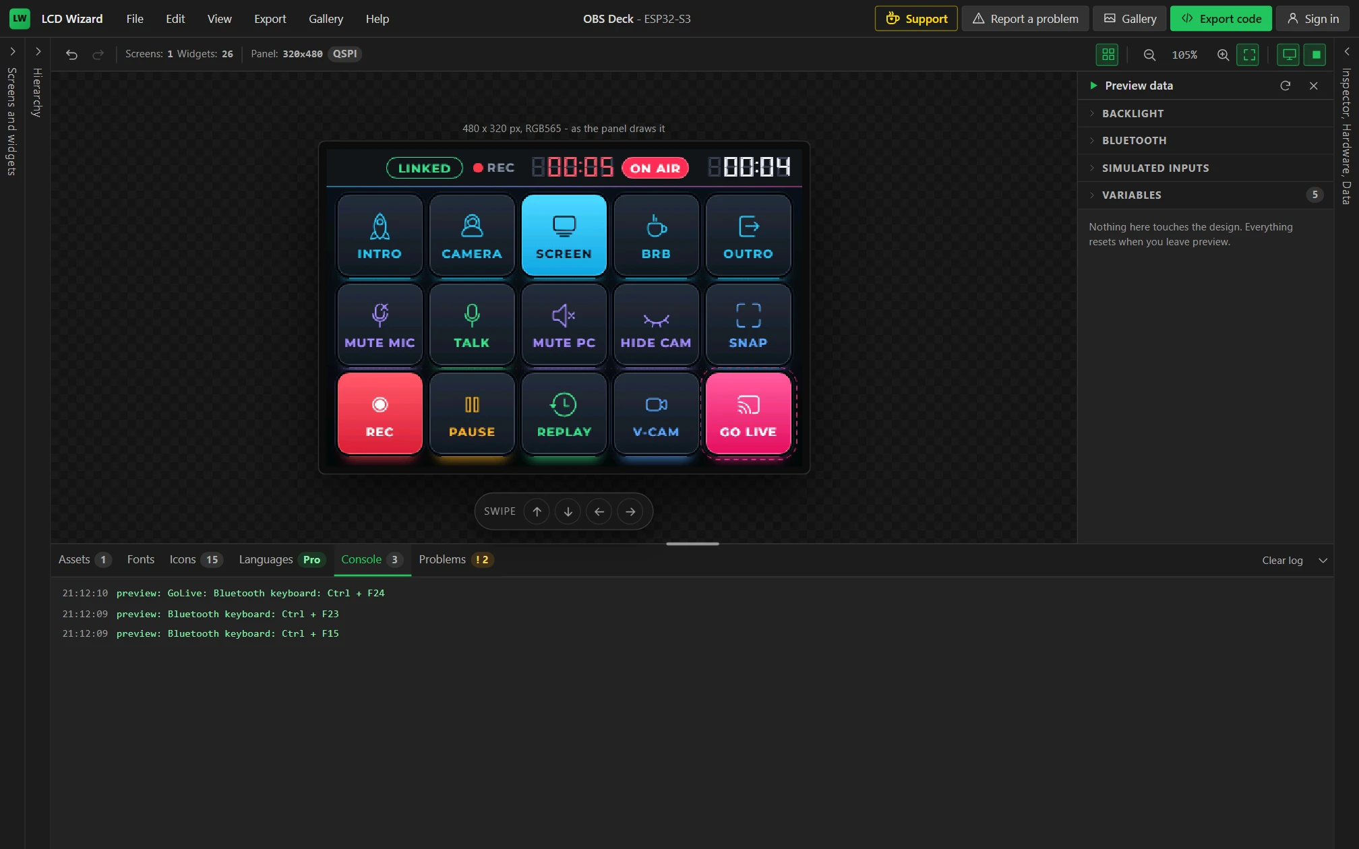Expand the BLUETOOTH section

pos(1205,140)
